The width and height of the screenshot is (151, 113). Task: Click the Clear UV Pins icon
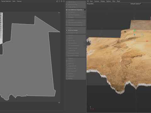point(66,7)
